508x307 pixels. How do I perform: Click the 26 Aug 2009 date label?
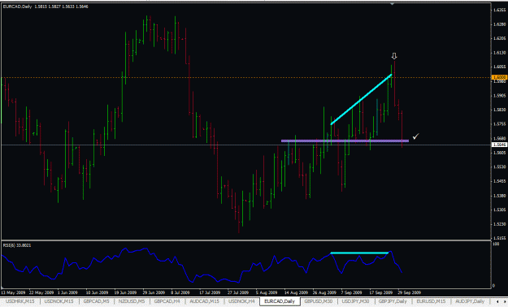coord(324,292)
